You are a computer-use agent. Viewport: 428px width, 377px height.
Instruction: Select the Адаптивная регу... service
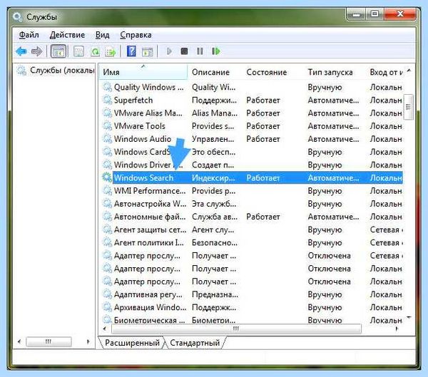[x=253, y=294]
